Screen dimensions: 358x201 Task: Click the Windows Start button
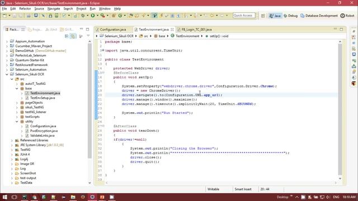click(x=4, y=197)
